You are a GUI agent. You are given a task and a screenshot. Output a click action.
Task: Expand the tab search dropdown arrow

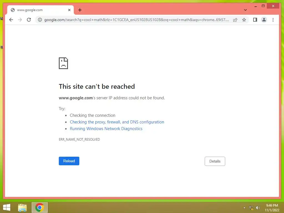245,10
